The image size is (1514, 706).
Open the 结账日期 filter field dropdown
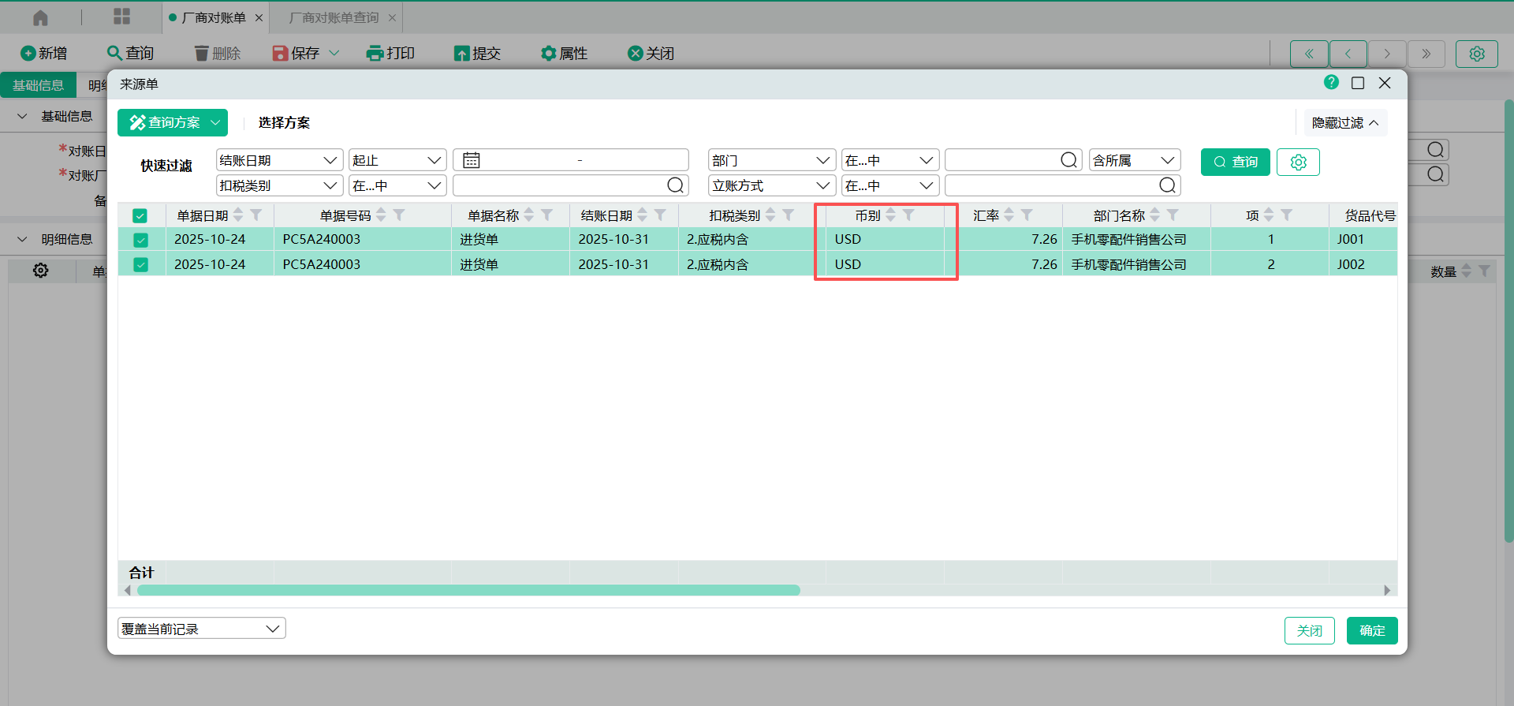click(x=279, y=161)
